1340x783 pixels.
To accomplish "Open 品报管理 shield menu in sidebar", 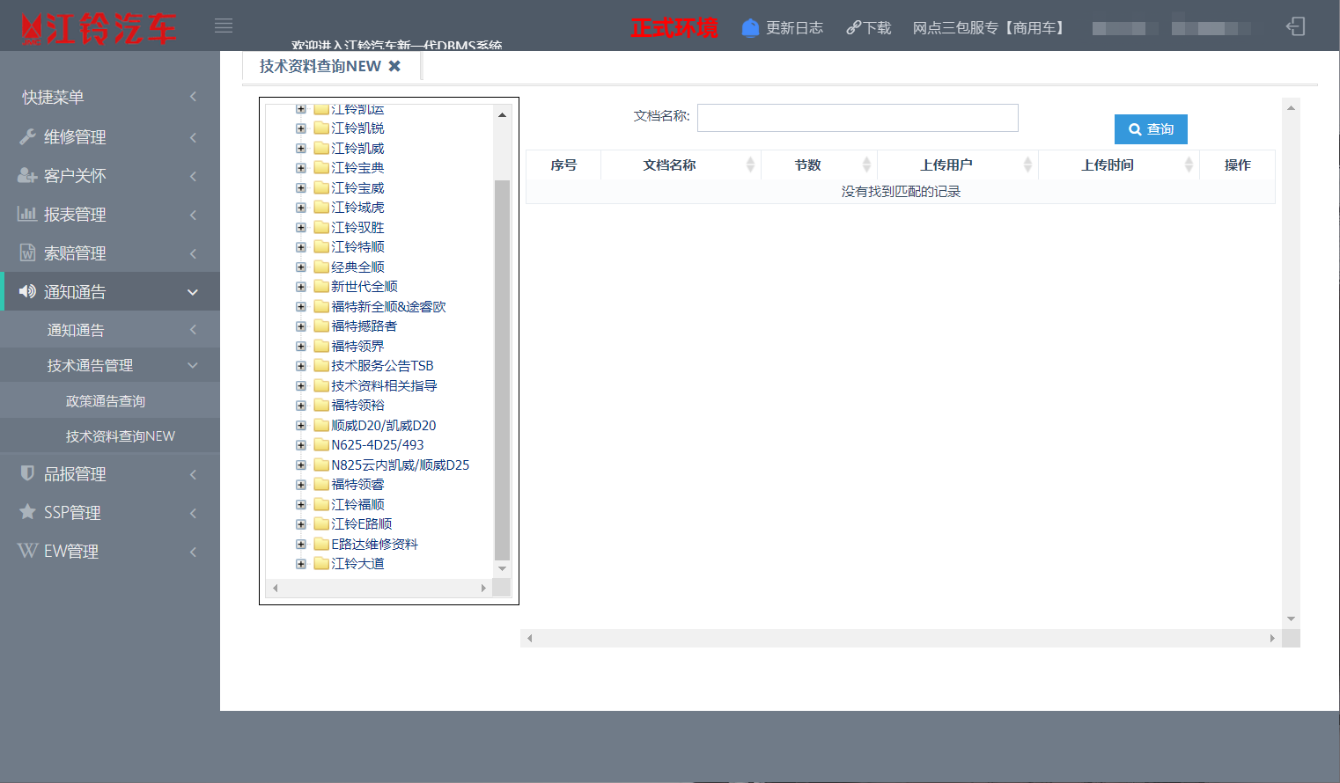I will pyautogui.click(x=75, y=474).
